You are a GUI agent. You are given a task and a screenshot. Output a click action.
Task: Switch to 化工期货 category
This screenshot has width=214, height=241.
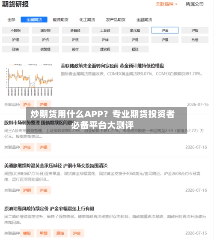(x=87, y=20)
